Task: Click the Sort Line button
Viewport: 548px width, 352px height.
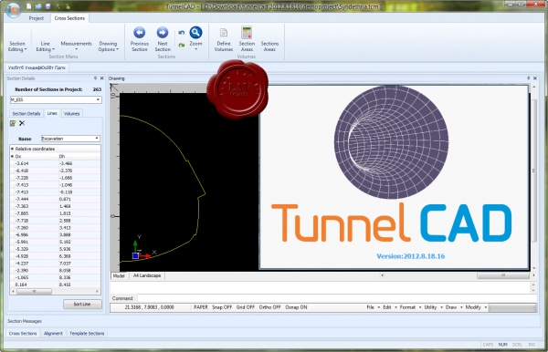Action: (x=82, y=305)
